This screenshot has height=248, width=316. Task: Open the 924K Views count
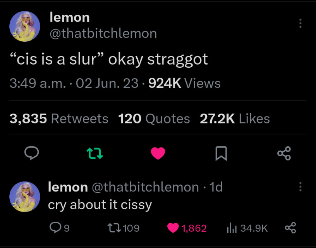click(x=184, y=83)
